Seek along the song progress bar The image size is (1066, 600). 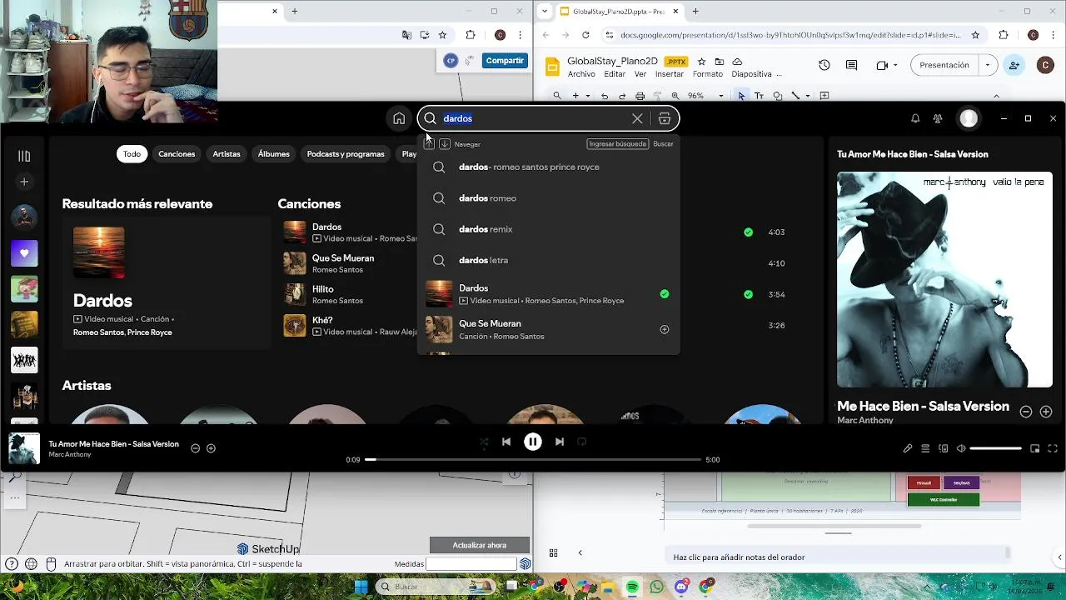coord(533,459)
